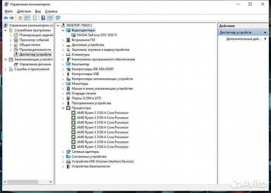Click Show/Hide action pane toolbar icon
The width and height of the screenshot is (271, 193).
point(50,18)
